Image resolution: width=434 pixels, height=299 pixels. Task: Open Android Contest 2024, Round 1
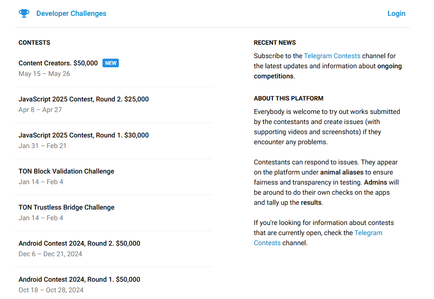79,279
